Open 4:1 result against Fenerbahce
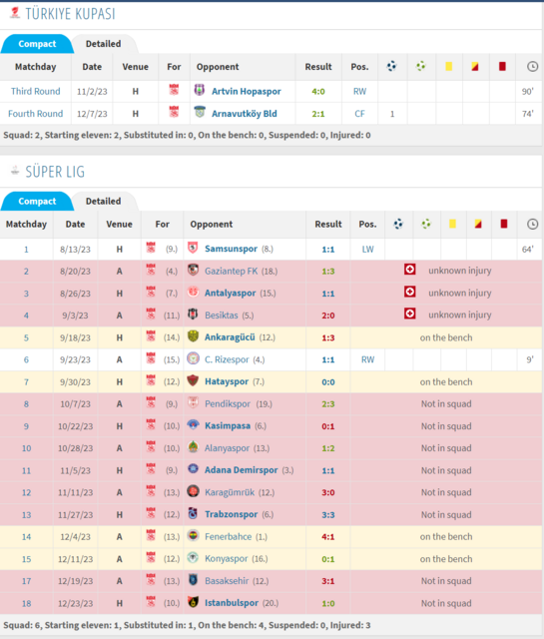 coord(328,537)
